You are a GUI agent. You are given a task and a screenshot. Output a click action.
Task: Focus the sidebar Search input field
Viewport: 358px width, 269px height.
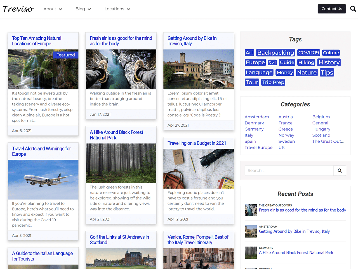tap(289, 170)
